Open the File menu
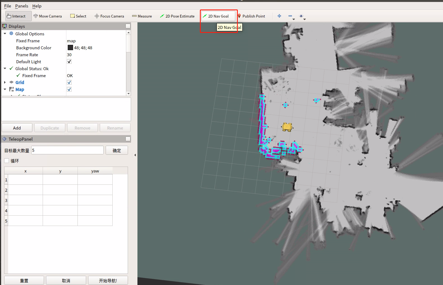The height and width of the screenshot is (285, 443). (x=8, y=6)
